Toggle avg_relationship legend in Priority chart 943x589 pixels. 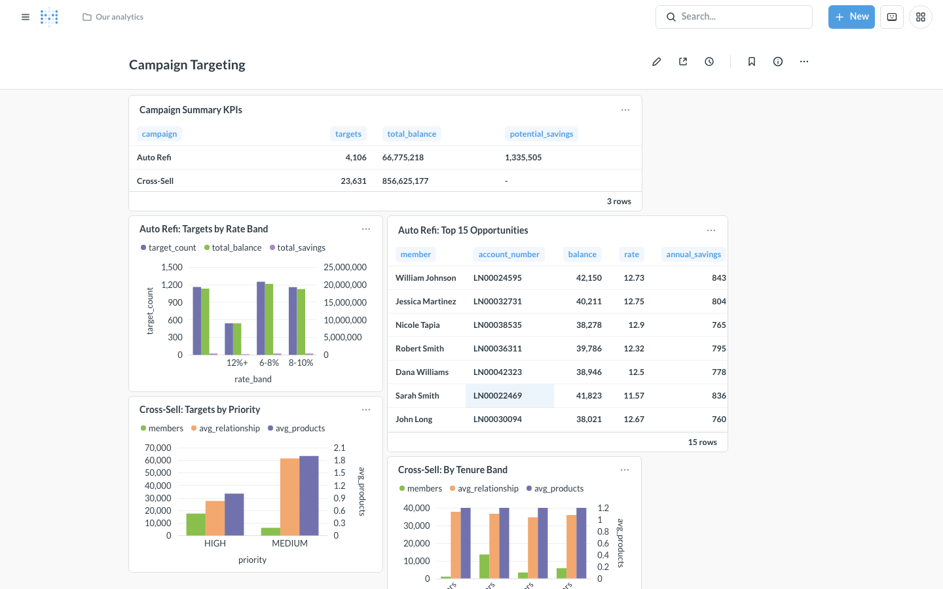point(225,428)
